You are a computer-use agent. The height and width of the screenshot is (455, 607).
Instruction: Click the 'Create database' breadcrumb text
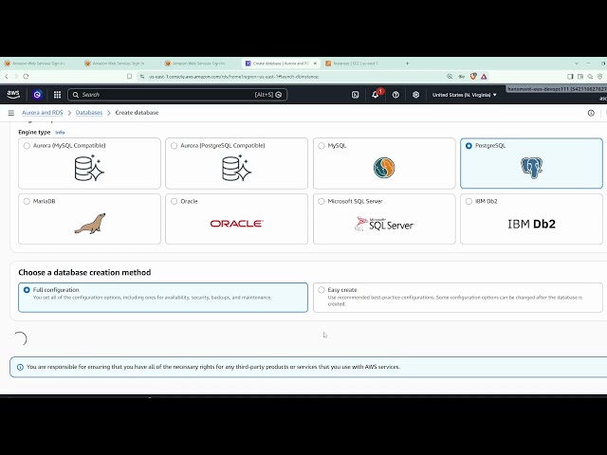[137, 113]
